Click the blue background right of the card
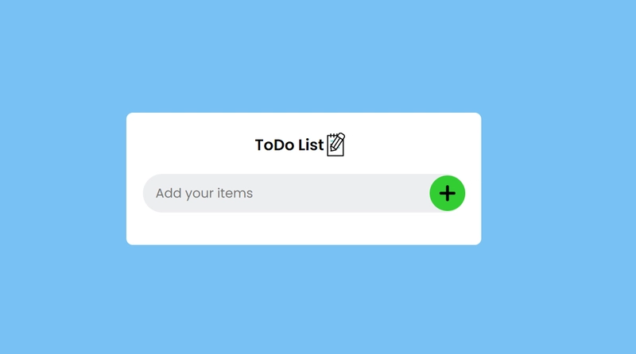The height and width of the screenshot is (354, 636). (559, 179)
